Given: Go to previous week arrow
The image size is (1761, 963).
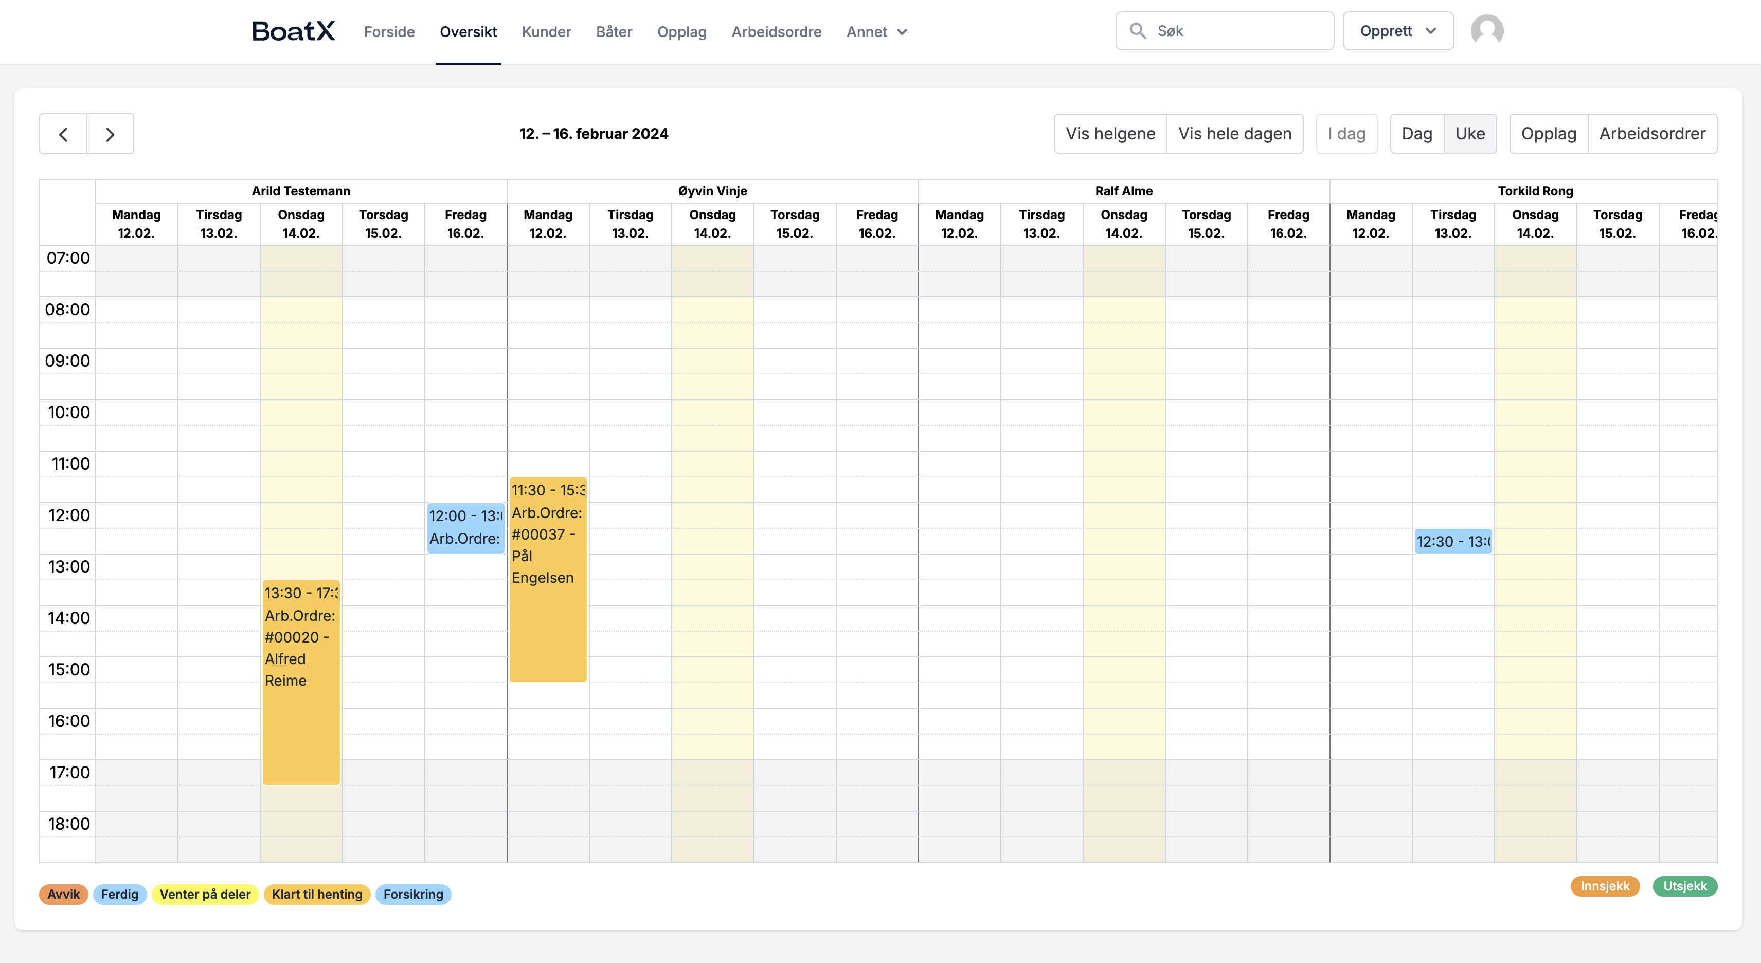Looking at the screenshot, I should pos(64,134).
